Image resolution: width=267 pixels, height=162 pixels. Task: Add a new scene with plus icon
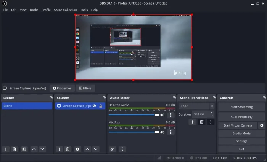click(x=6, y=149)
